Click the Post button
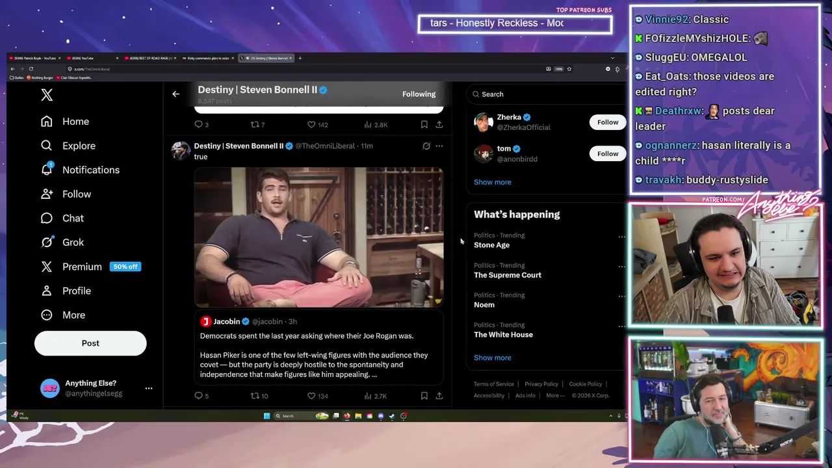 [90, 343]
